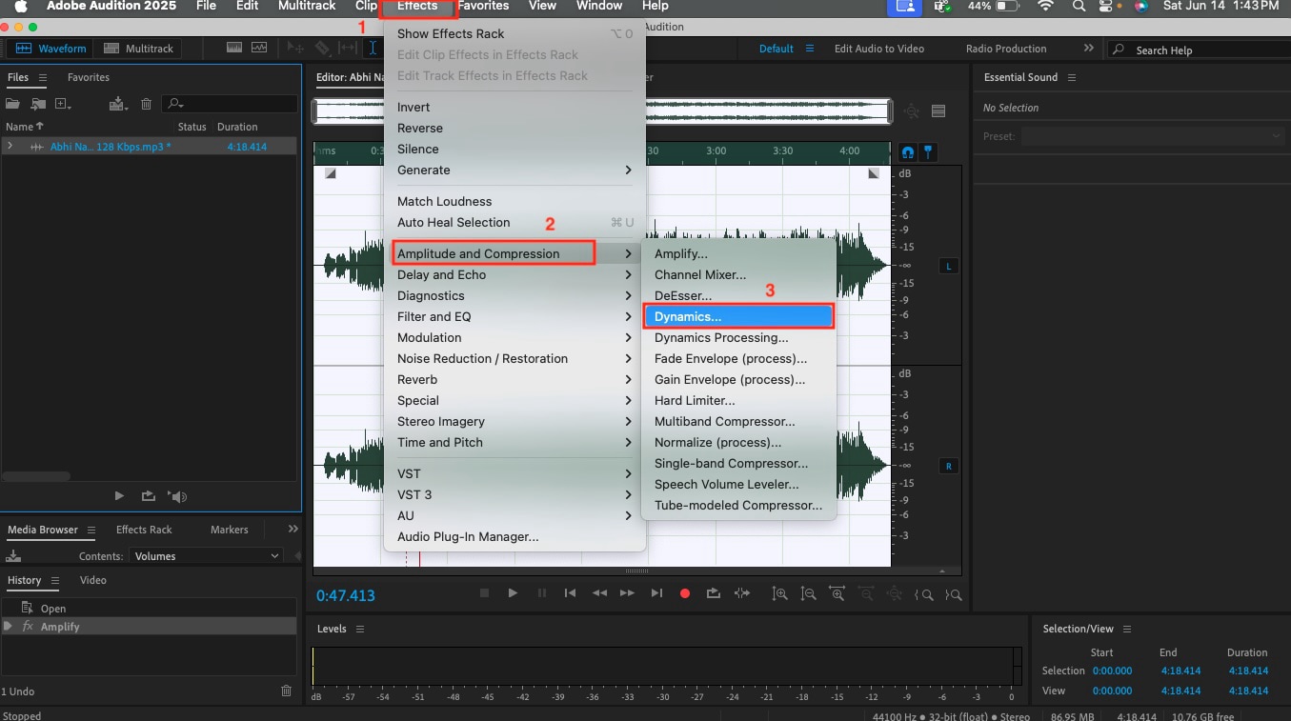Open the Contents Volumes dropdown
Screen dimensions: 1291x721
tap(207, 555)
